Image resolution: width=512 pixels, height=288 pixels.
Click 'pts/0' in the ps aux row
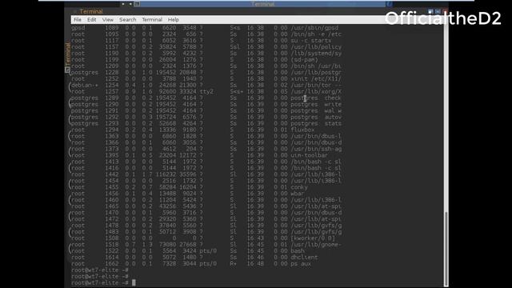pos(208,264)
